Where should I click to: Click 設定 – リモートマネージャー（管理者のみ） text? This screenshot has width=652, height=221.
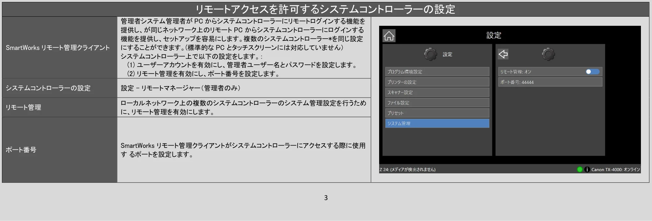coord(181,88)
